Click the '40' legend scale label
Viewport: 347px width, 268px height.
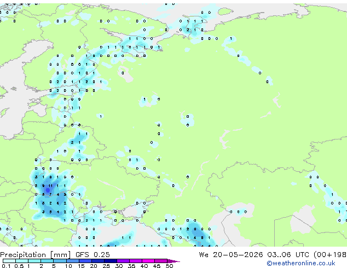(x=144, y=266)
